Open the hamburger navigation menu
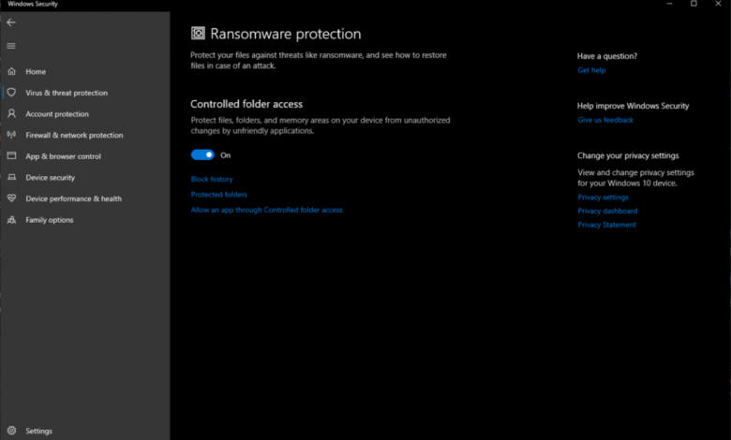The image size is (731, 440). point(11,46)
